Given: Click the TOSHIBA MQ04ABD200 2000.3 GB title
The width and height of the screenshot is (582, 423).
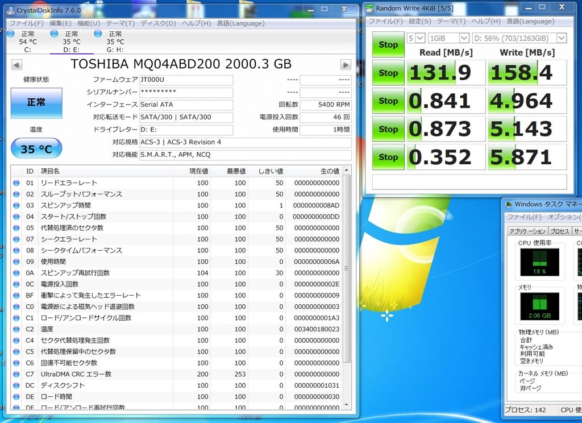Looking at the screenshot, I should (181, 64).
